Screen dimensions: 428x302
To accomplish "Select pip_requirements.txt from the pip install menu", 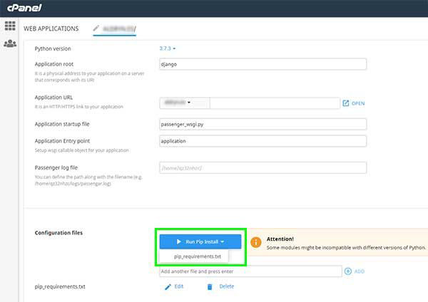I will [x=198, y=256].
